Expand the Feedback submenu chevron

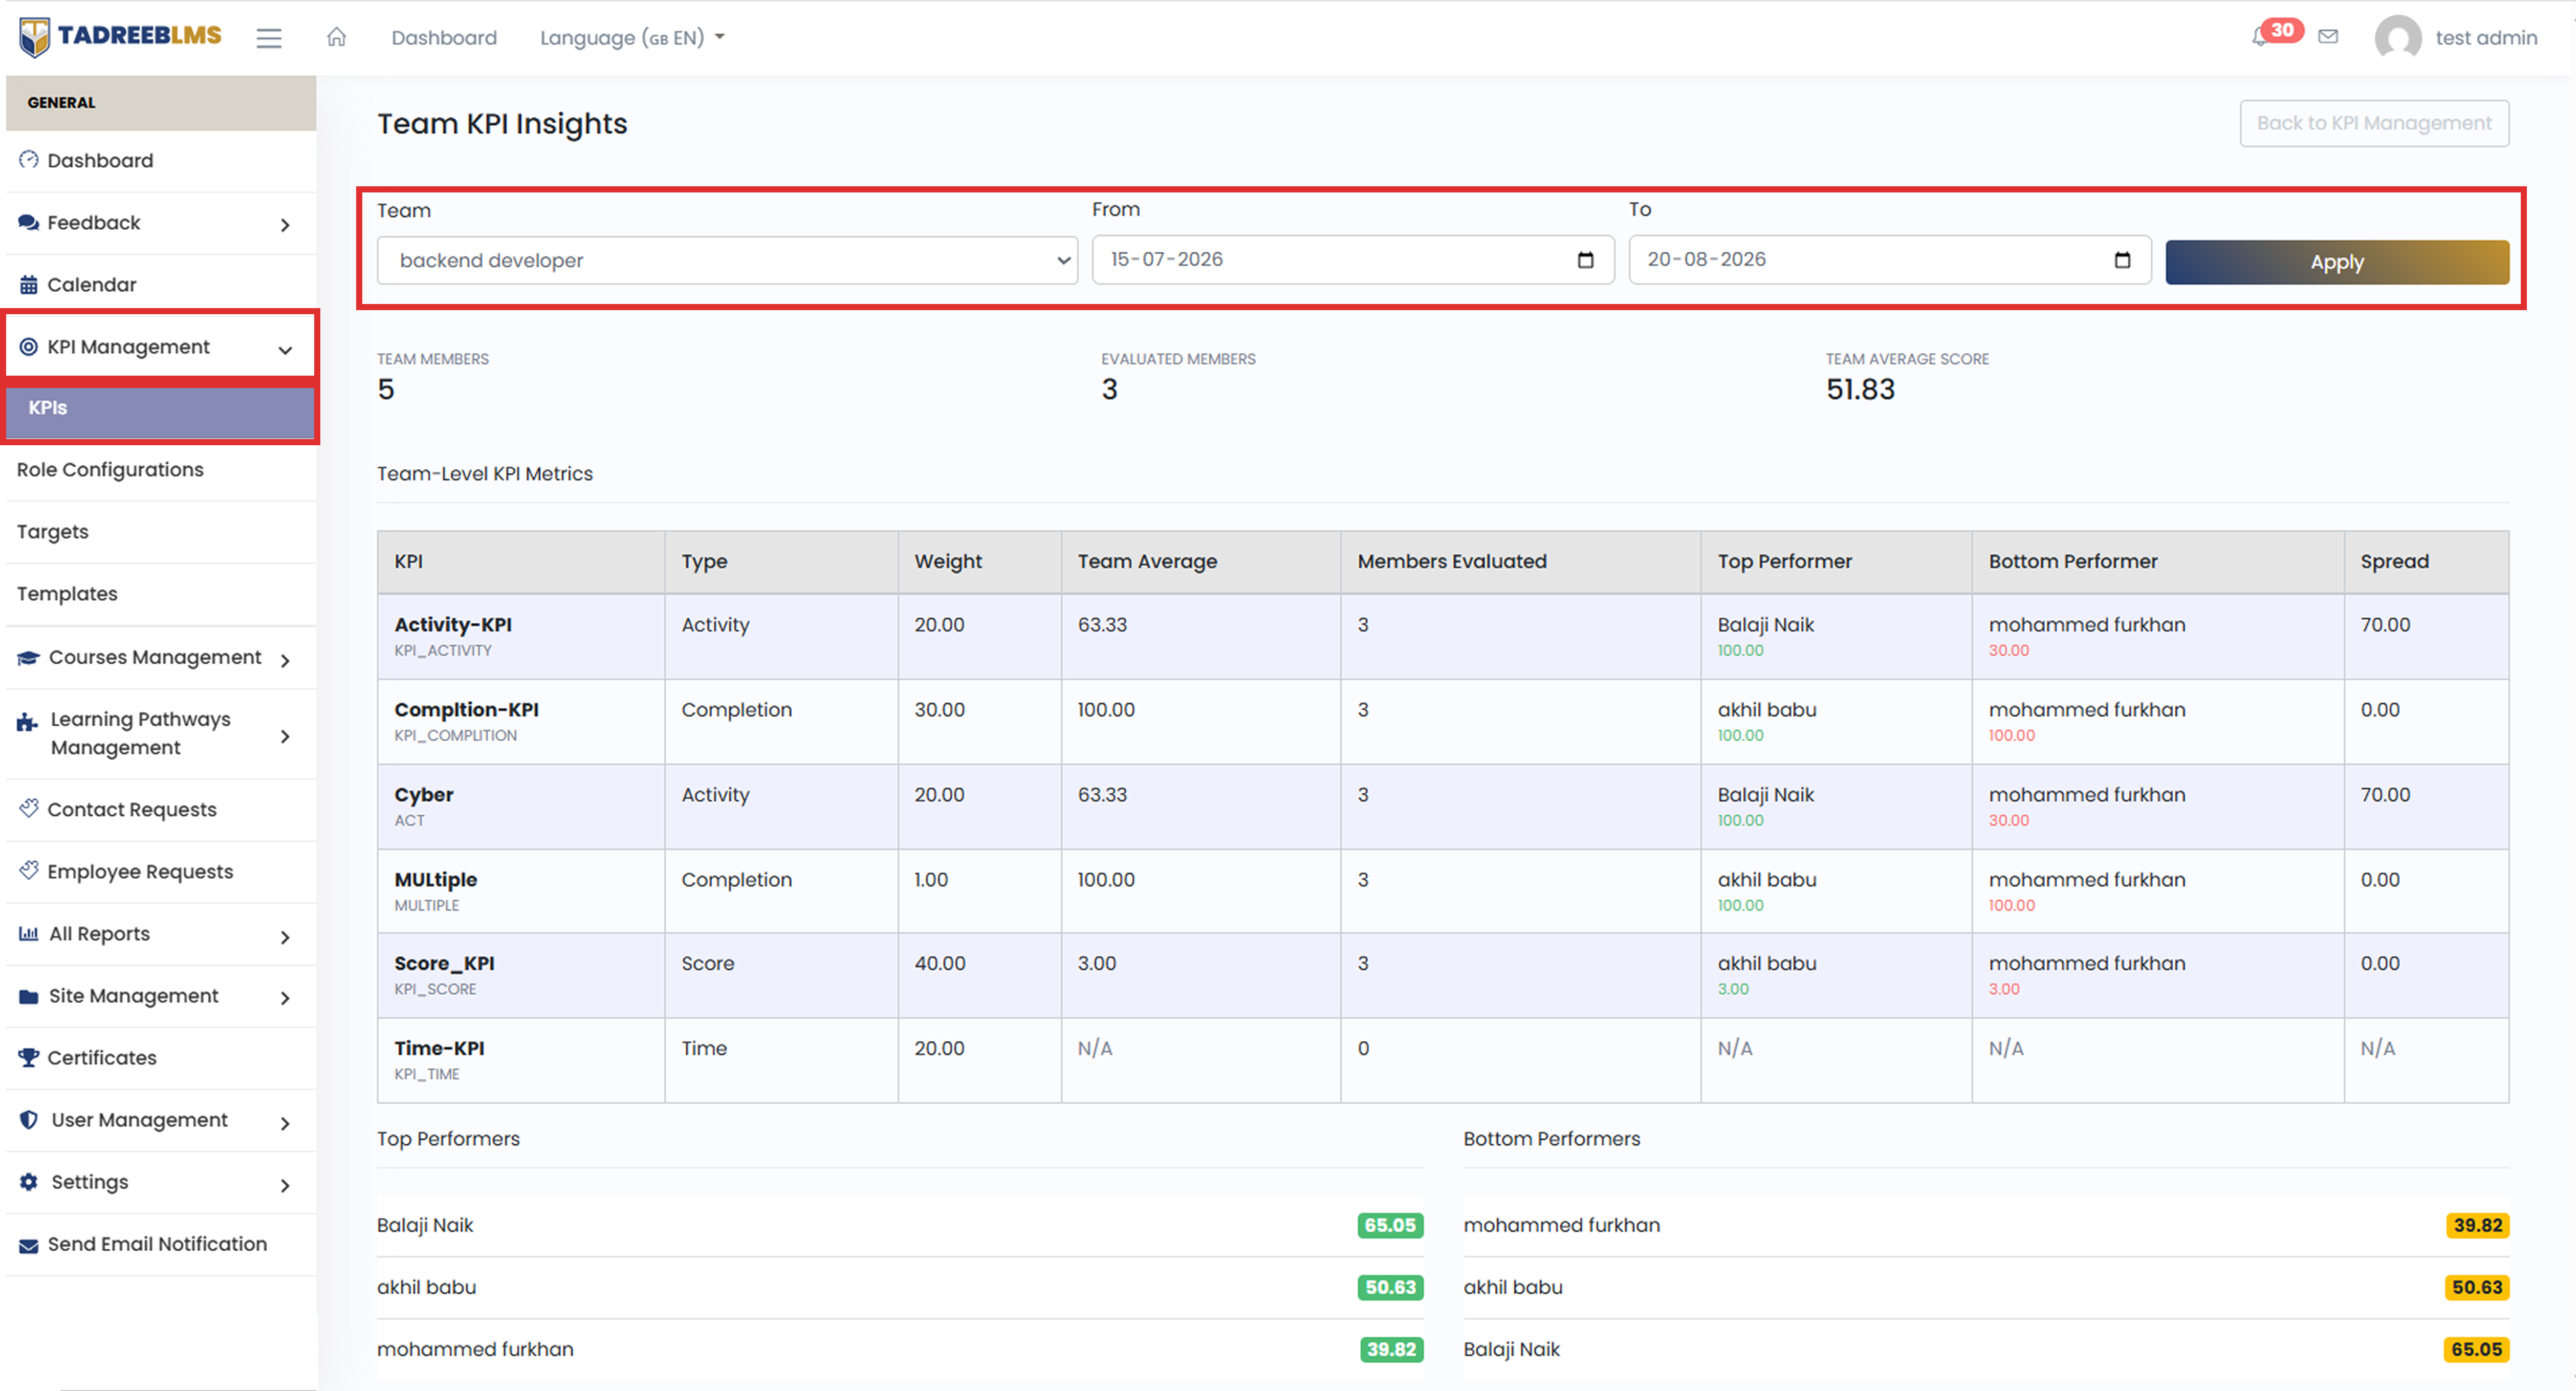285,225
